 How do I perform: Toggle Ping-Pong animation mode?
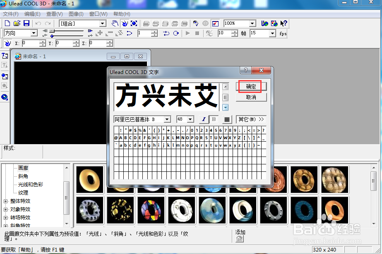pos(166,33)
